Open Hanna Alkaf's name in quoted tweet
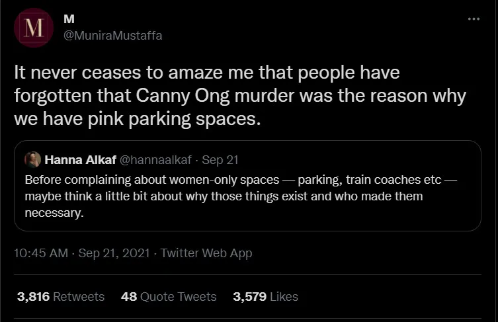The image size is (498, 322). (80, 159)
